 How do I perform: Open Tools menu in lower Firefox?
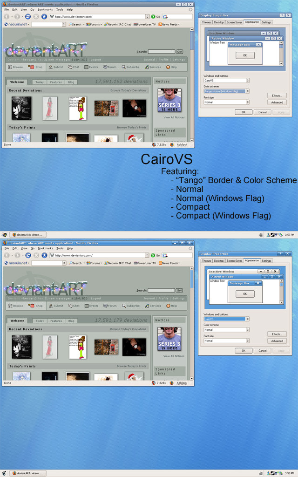tap(60, 249)
